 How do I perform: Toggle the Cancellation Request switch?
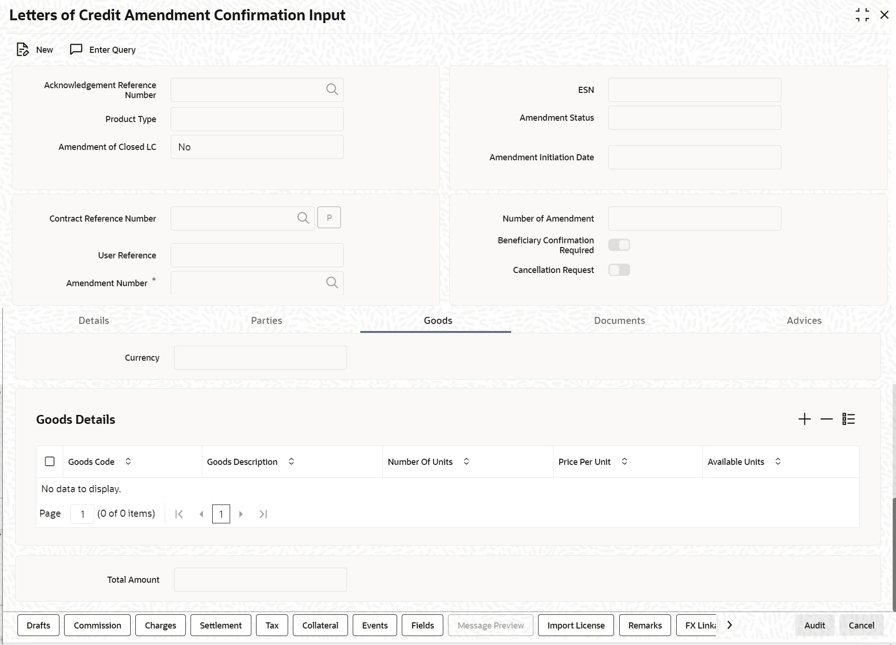[x=619, y=270]
